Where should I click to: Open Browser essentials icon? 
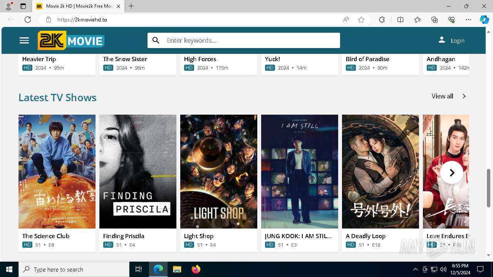coord(451,20)
